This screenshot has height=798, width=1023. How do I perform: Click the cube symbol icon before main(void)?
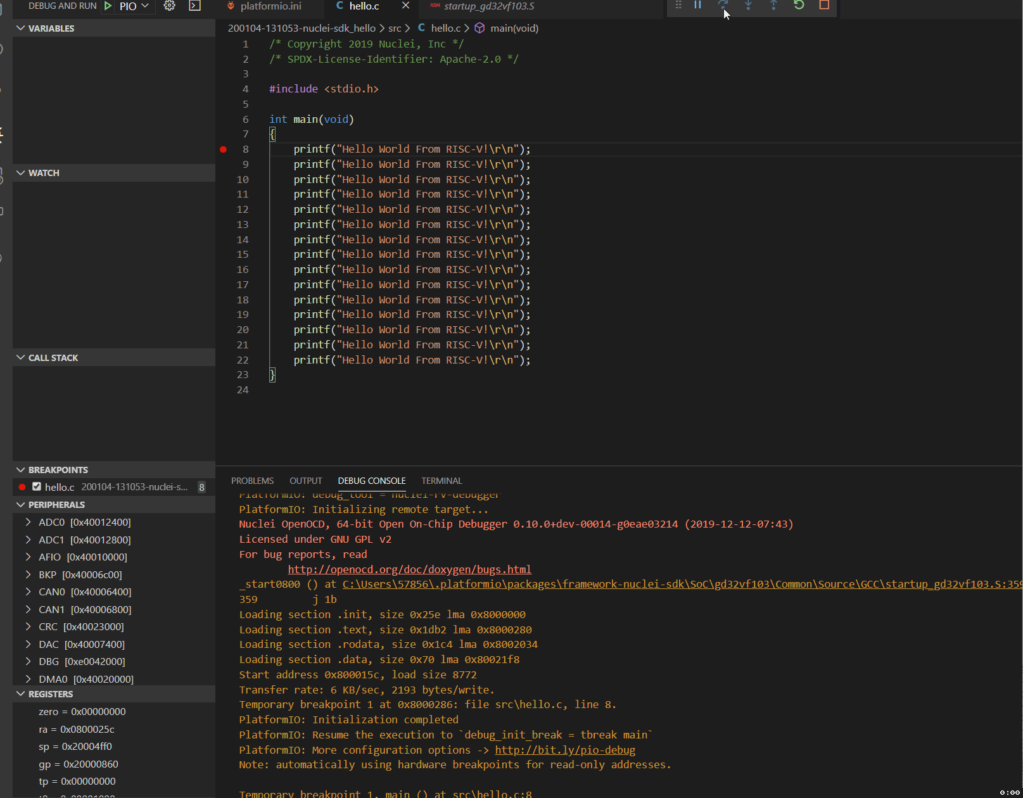click(480, 28)
